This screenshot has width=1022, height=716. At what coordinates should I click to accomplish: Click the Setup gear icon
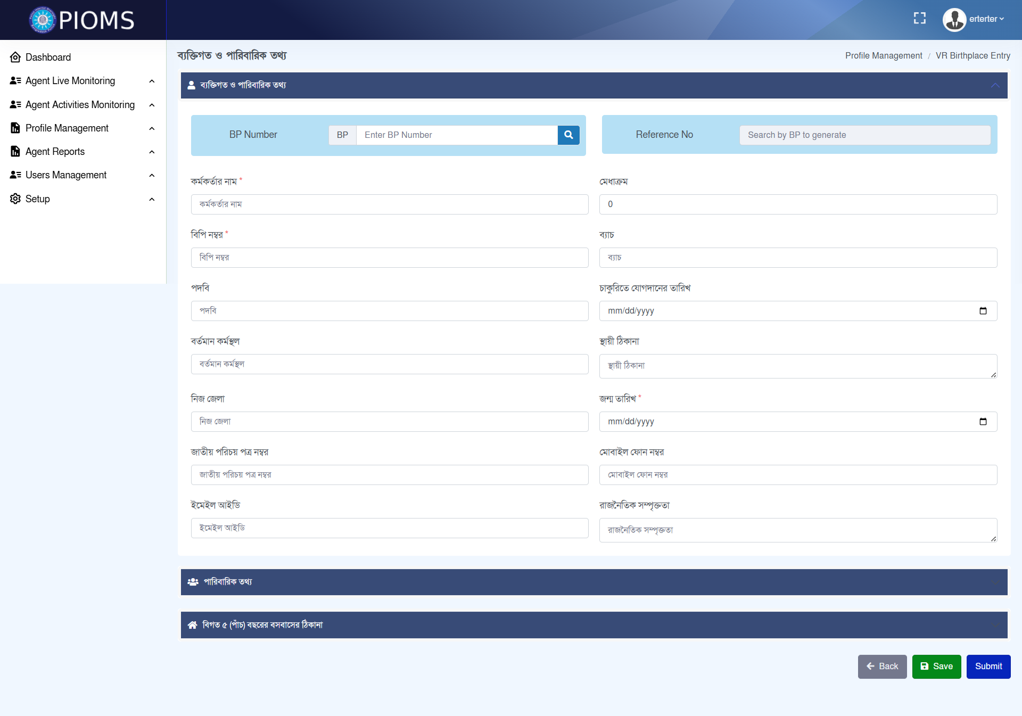tap(15, 199)
